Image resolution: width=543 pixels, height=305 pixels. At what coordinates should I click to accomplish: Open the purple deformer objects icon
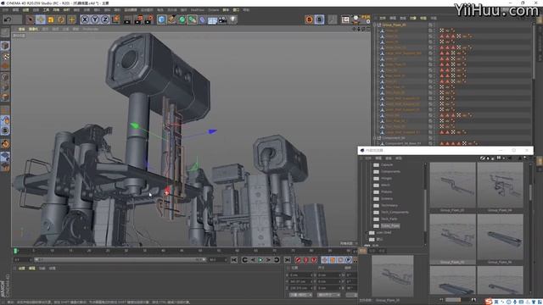click(202, 19)
